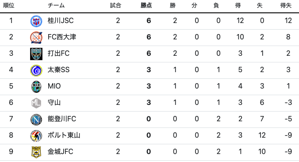
Task: Click the 桂川JSC team logo
Action: 36,21
